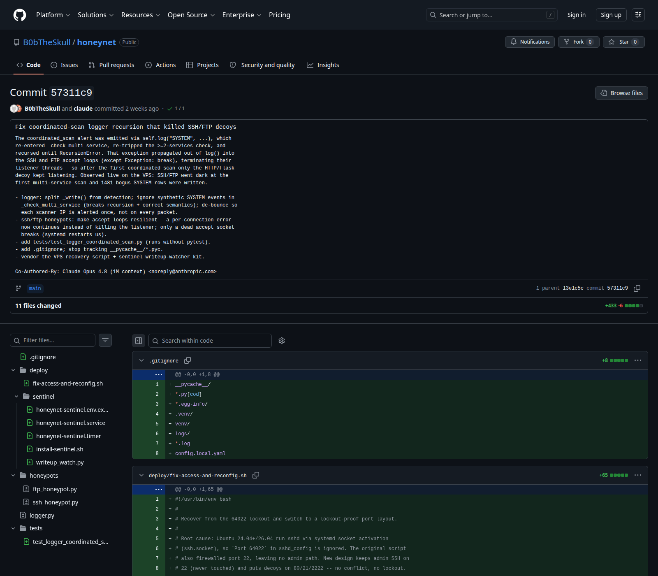Click Browse files button
Image resolution: width=658 pixels, height=576 pixels.
coord(621,93)
